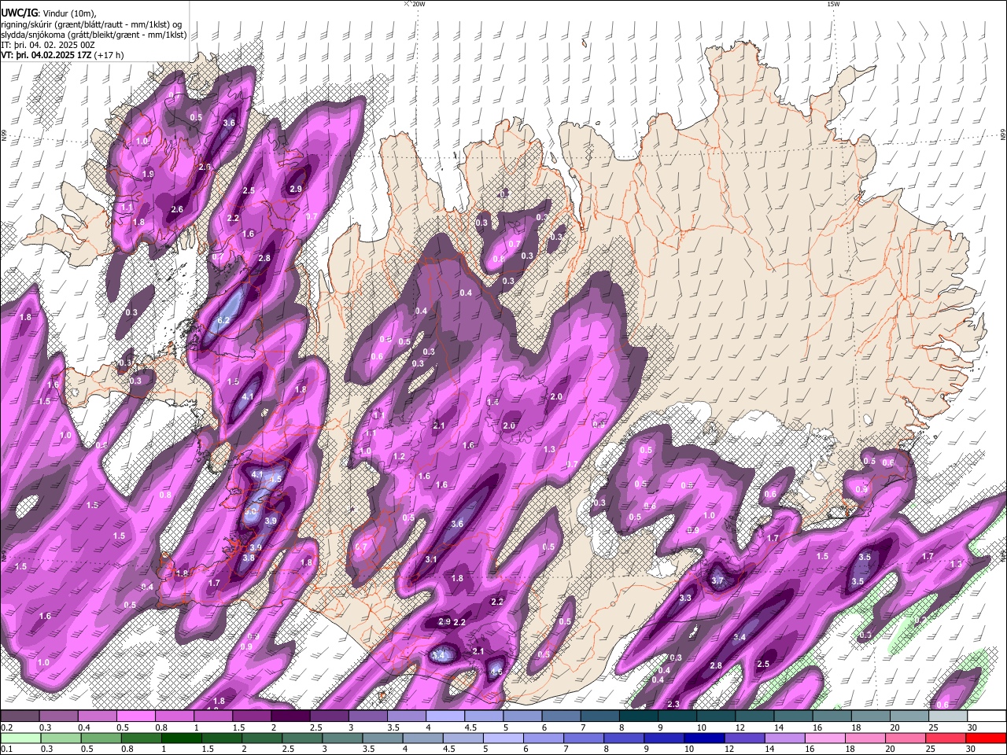The height and width of the screenshot is (755, 1007).
Task: Pick the upper legend swatch labeled 1.5
Action: click(252, 716)
